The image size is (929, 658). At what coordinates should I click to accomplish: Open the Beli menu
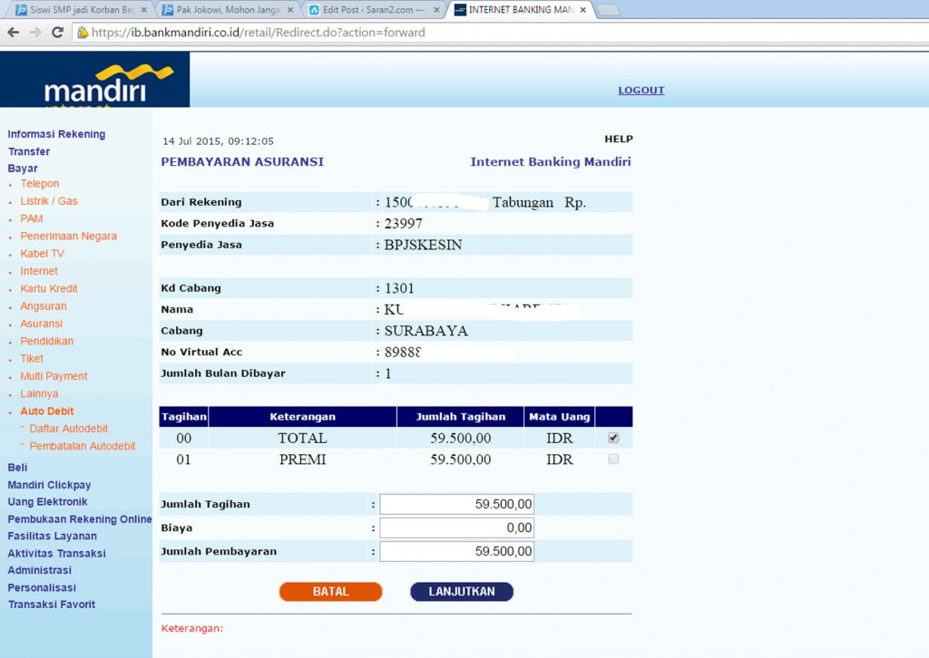tap(18, 468)
